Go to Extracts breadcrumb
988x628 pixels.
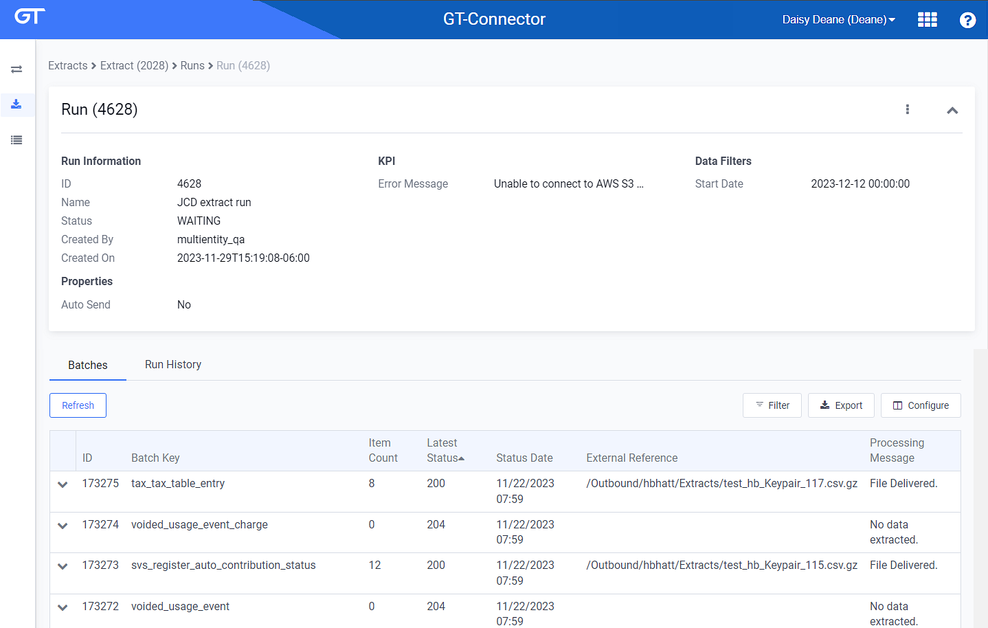coord(68,65)
